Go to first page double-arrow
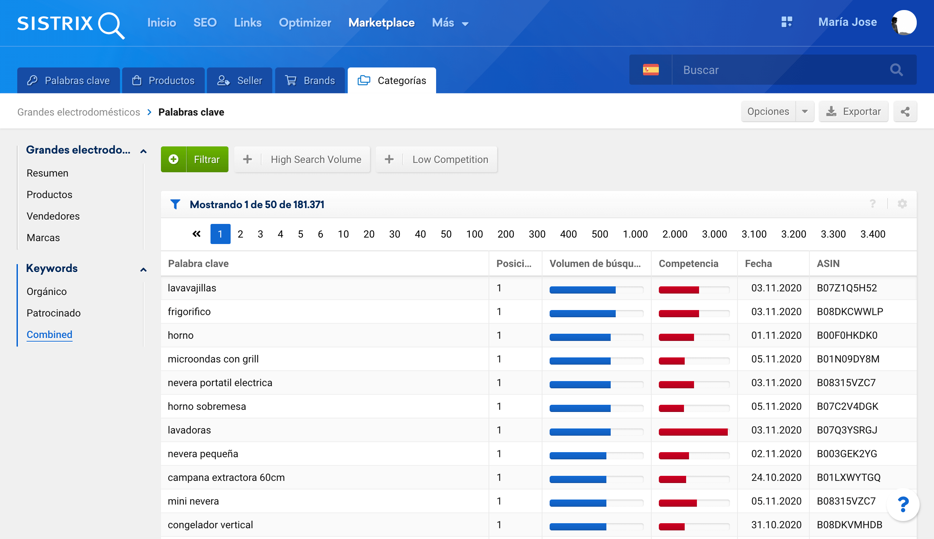Viewport: 934px width, 539px height. coord(196,234)
